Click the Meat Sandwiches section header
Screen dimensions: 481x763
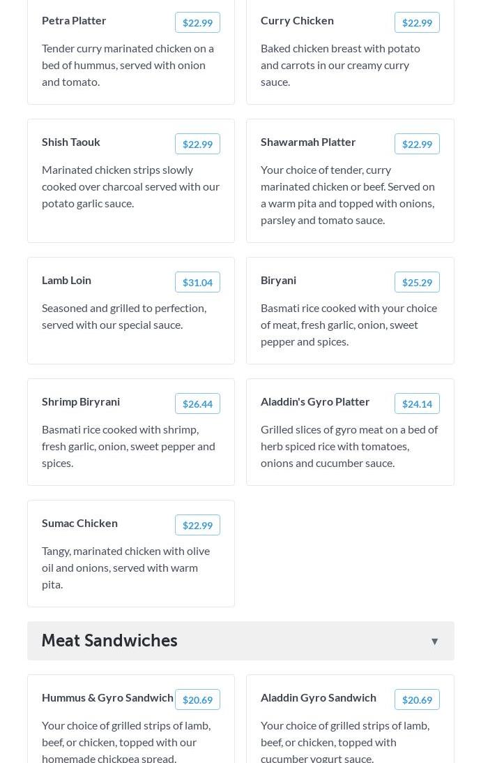click(x=109, y=641)
